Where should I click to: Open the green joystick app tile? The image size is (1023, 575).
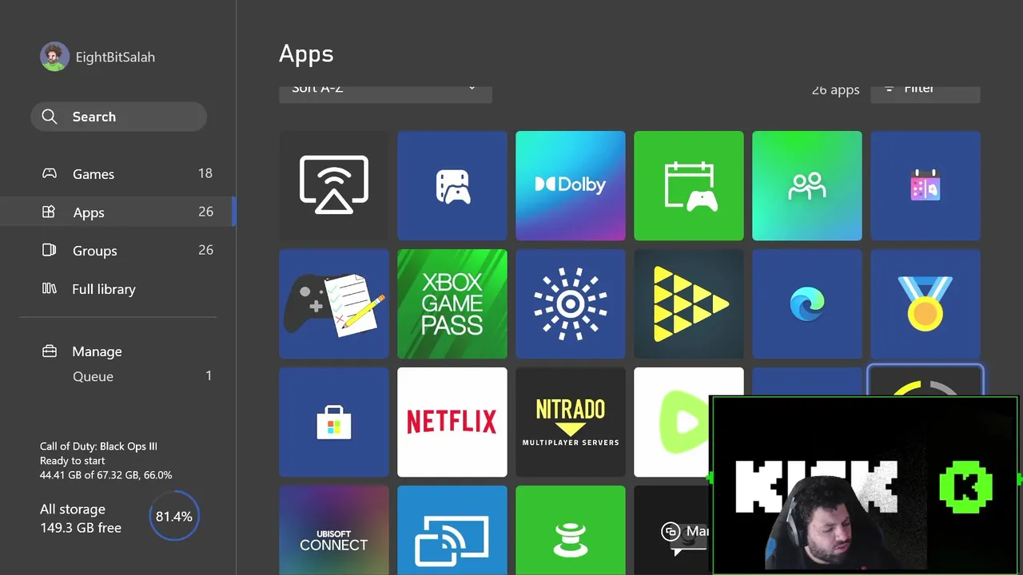(x=571, y=530)
